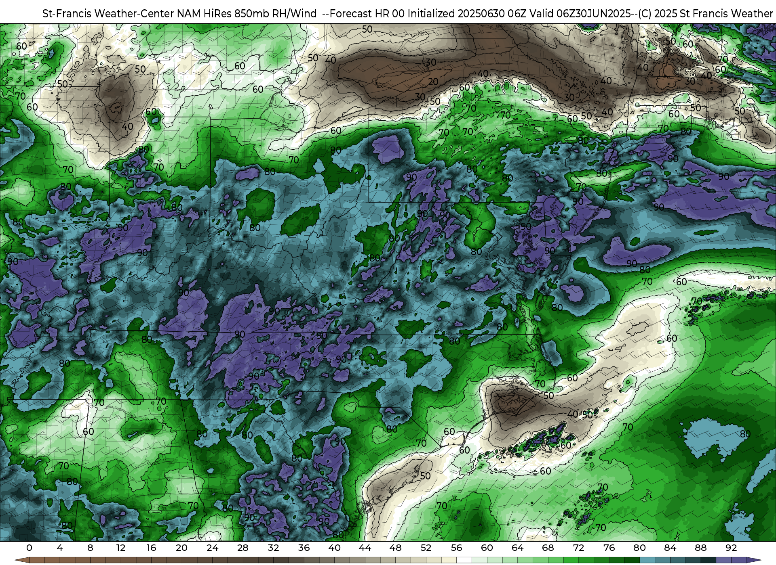Click the purple right arrow end of colorbar
776x565 pixels.
point(754,561)
